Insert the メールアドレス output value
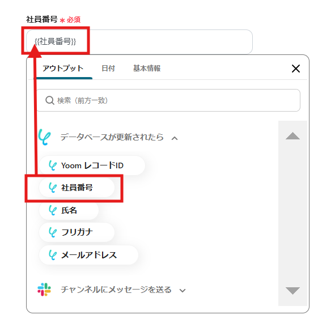335x319 pixels. pyautogui.click(x=88, y=255)
